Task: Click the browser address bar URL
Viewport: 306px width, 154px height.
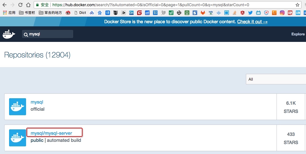Action: click(150, 5)
